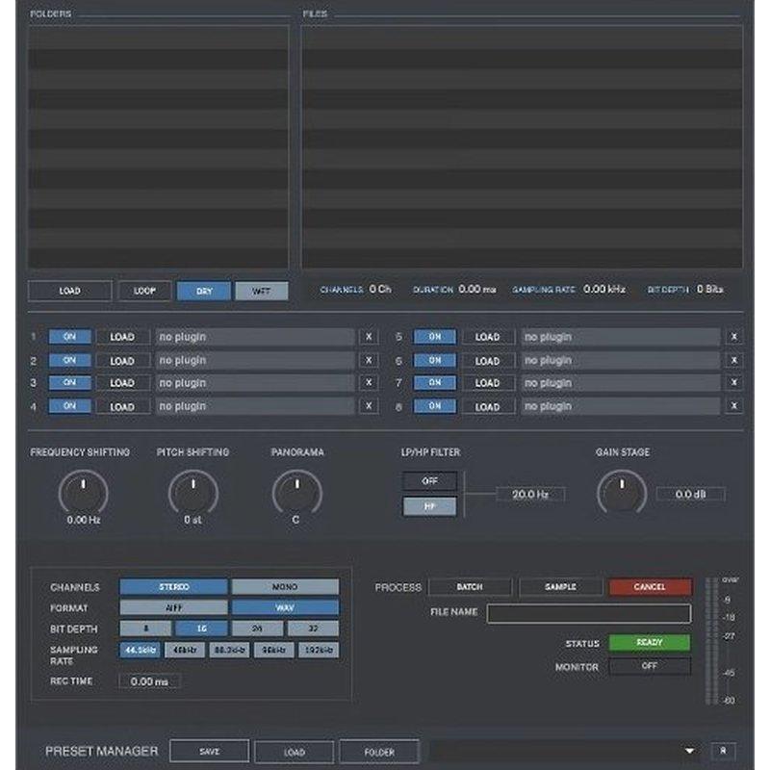Toggle the MONITOR OFF switch
770x770 pixels.
coord(650,666)
